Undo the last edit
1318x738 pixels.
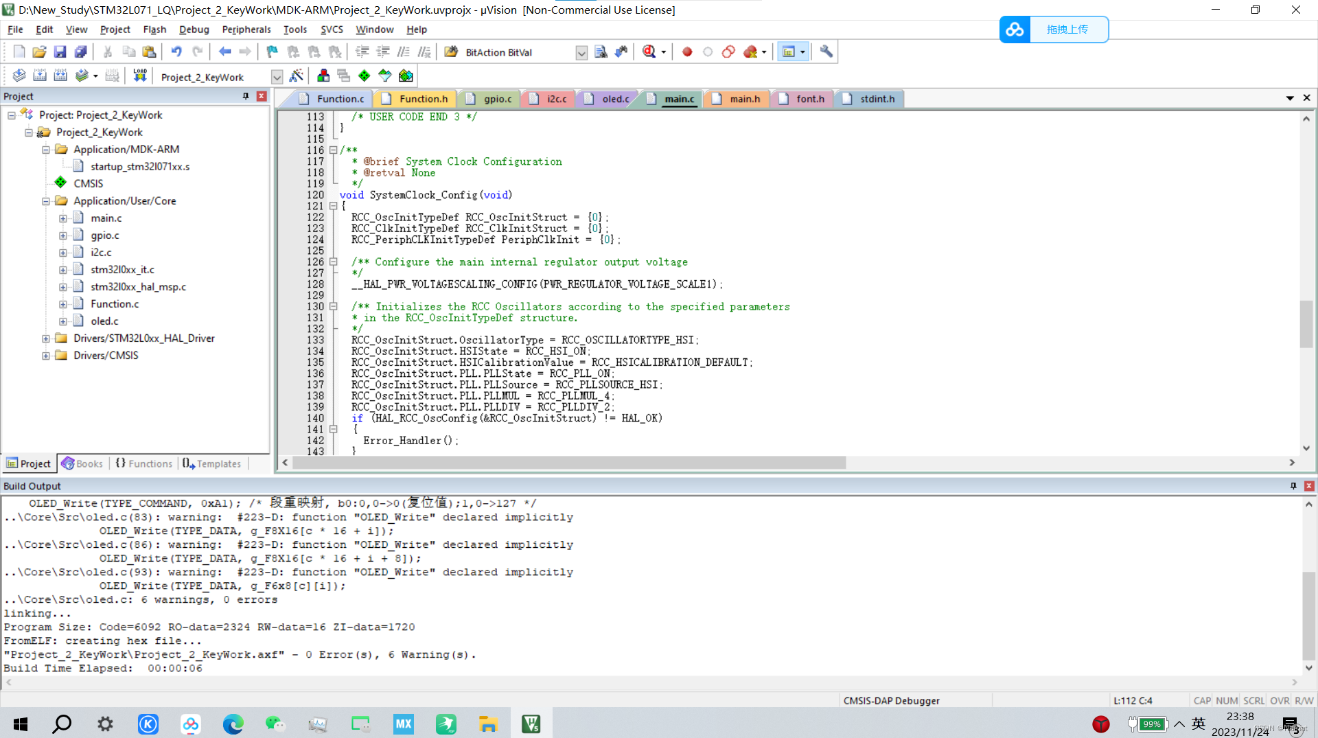click(x=176, y=51)
